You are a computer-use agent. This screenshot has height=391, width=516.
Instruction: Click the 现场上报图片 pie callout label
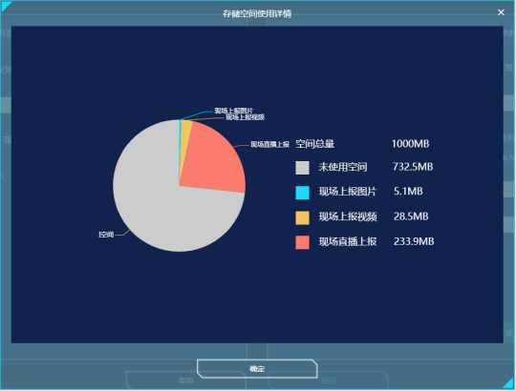234,111
